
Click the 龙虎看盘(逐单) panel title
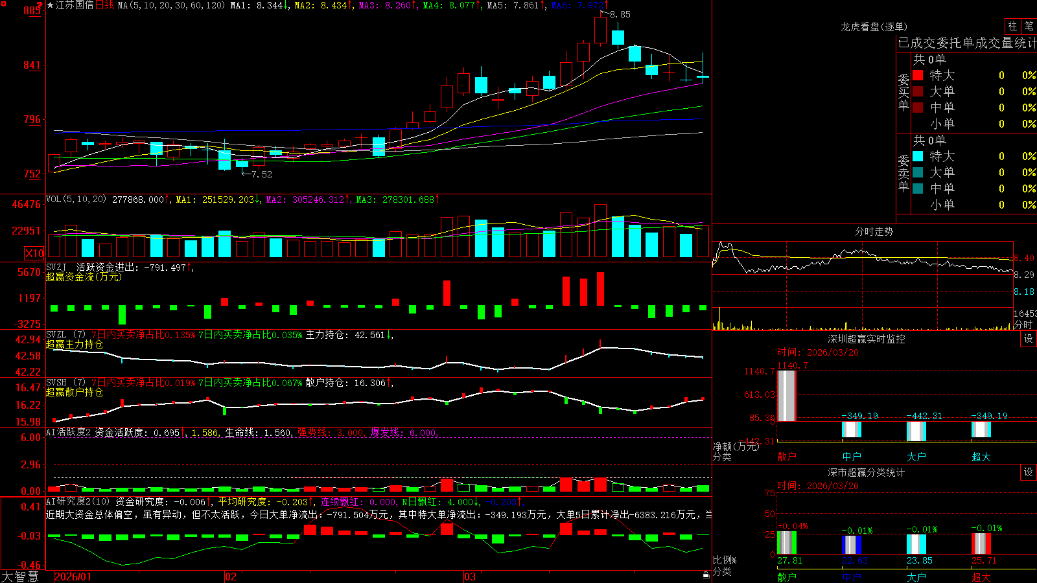(874, 27)
